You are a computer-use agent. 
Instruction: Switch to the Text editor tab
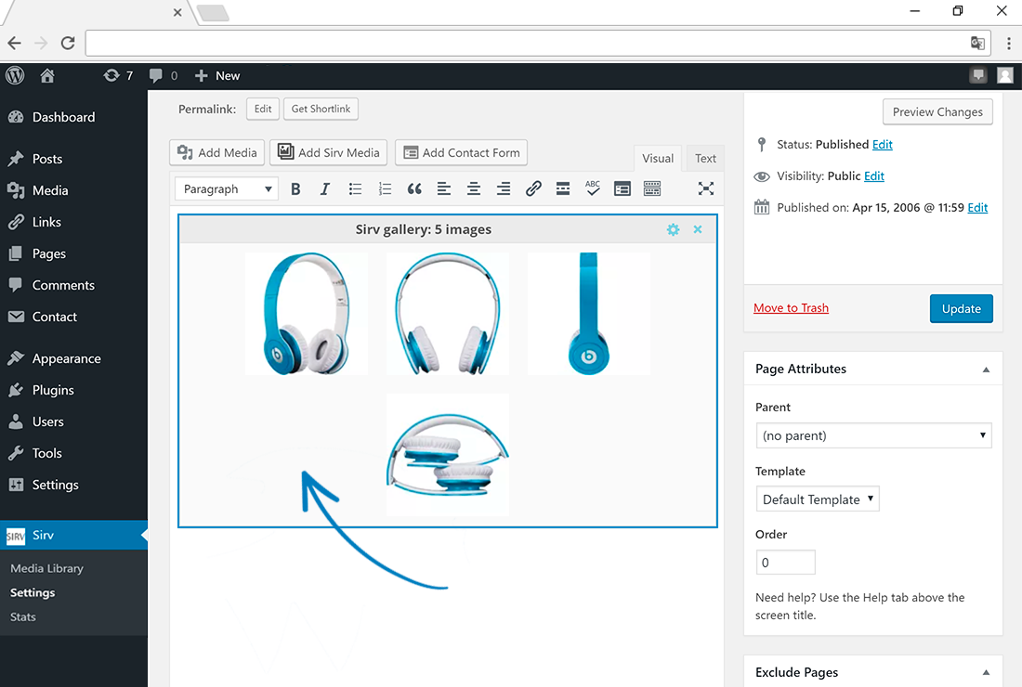tap(705, 159)
